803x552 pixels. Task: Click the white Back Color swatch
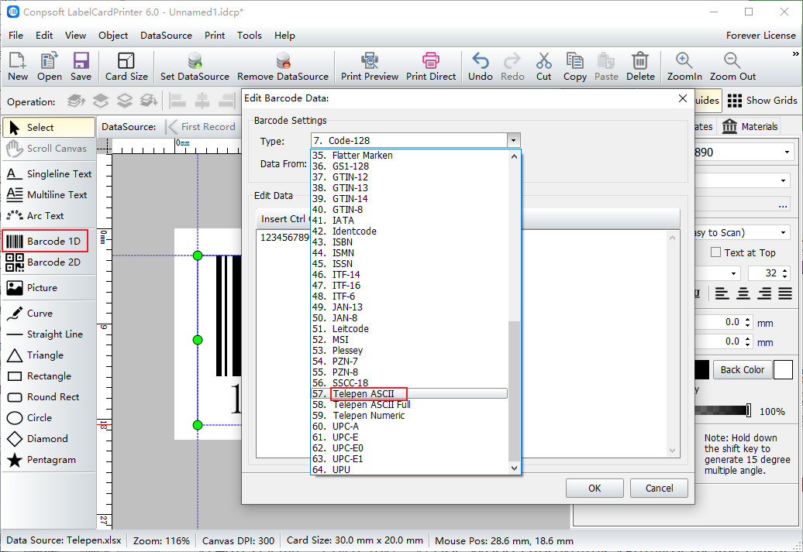pyautogui.click(x=783, y=369)
